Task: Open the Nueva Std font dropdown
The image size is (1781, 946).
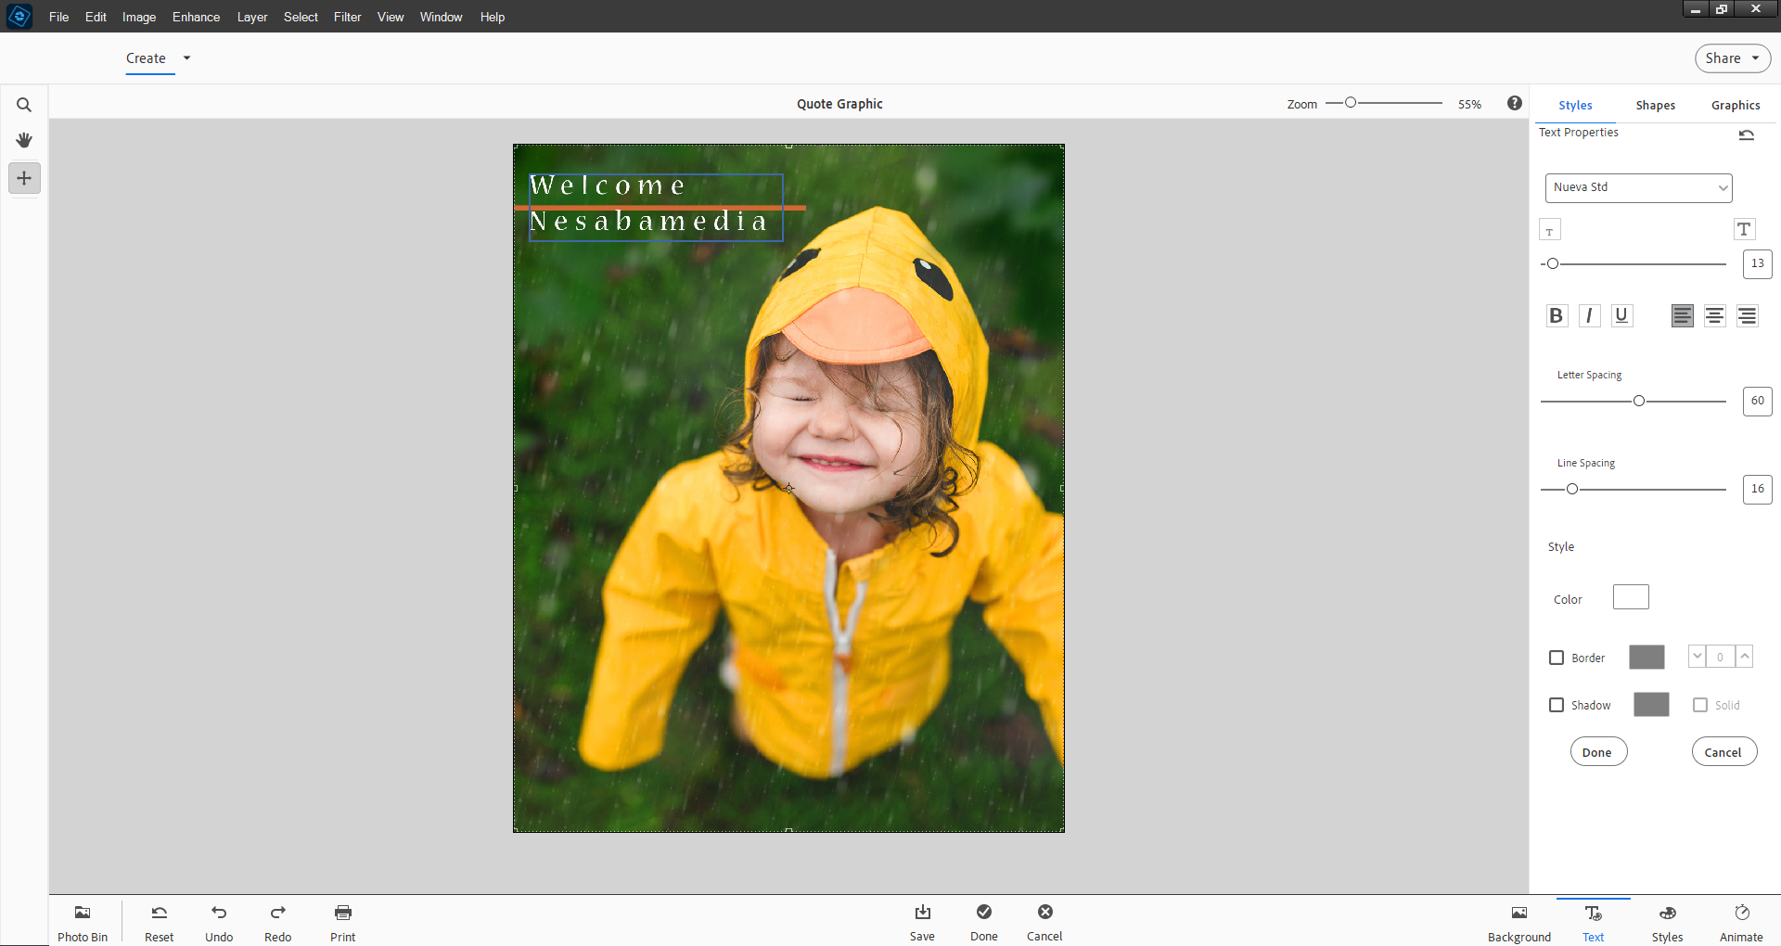Action: pos(1639,187)
